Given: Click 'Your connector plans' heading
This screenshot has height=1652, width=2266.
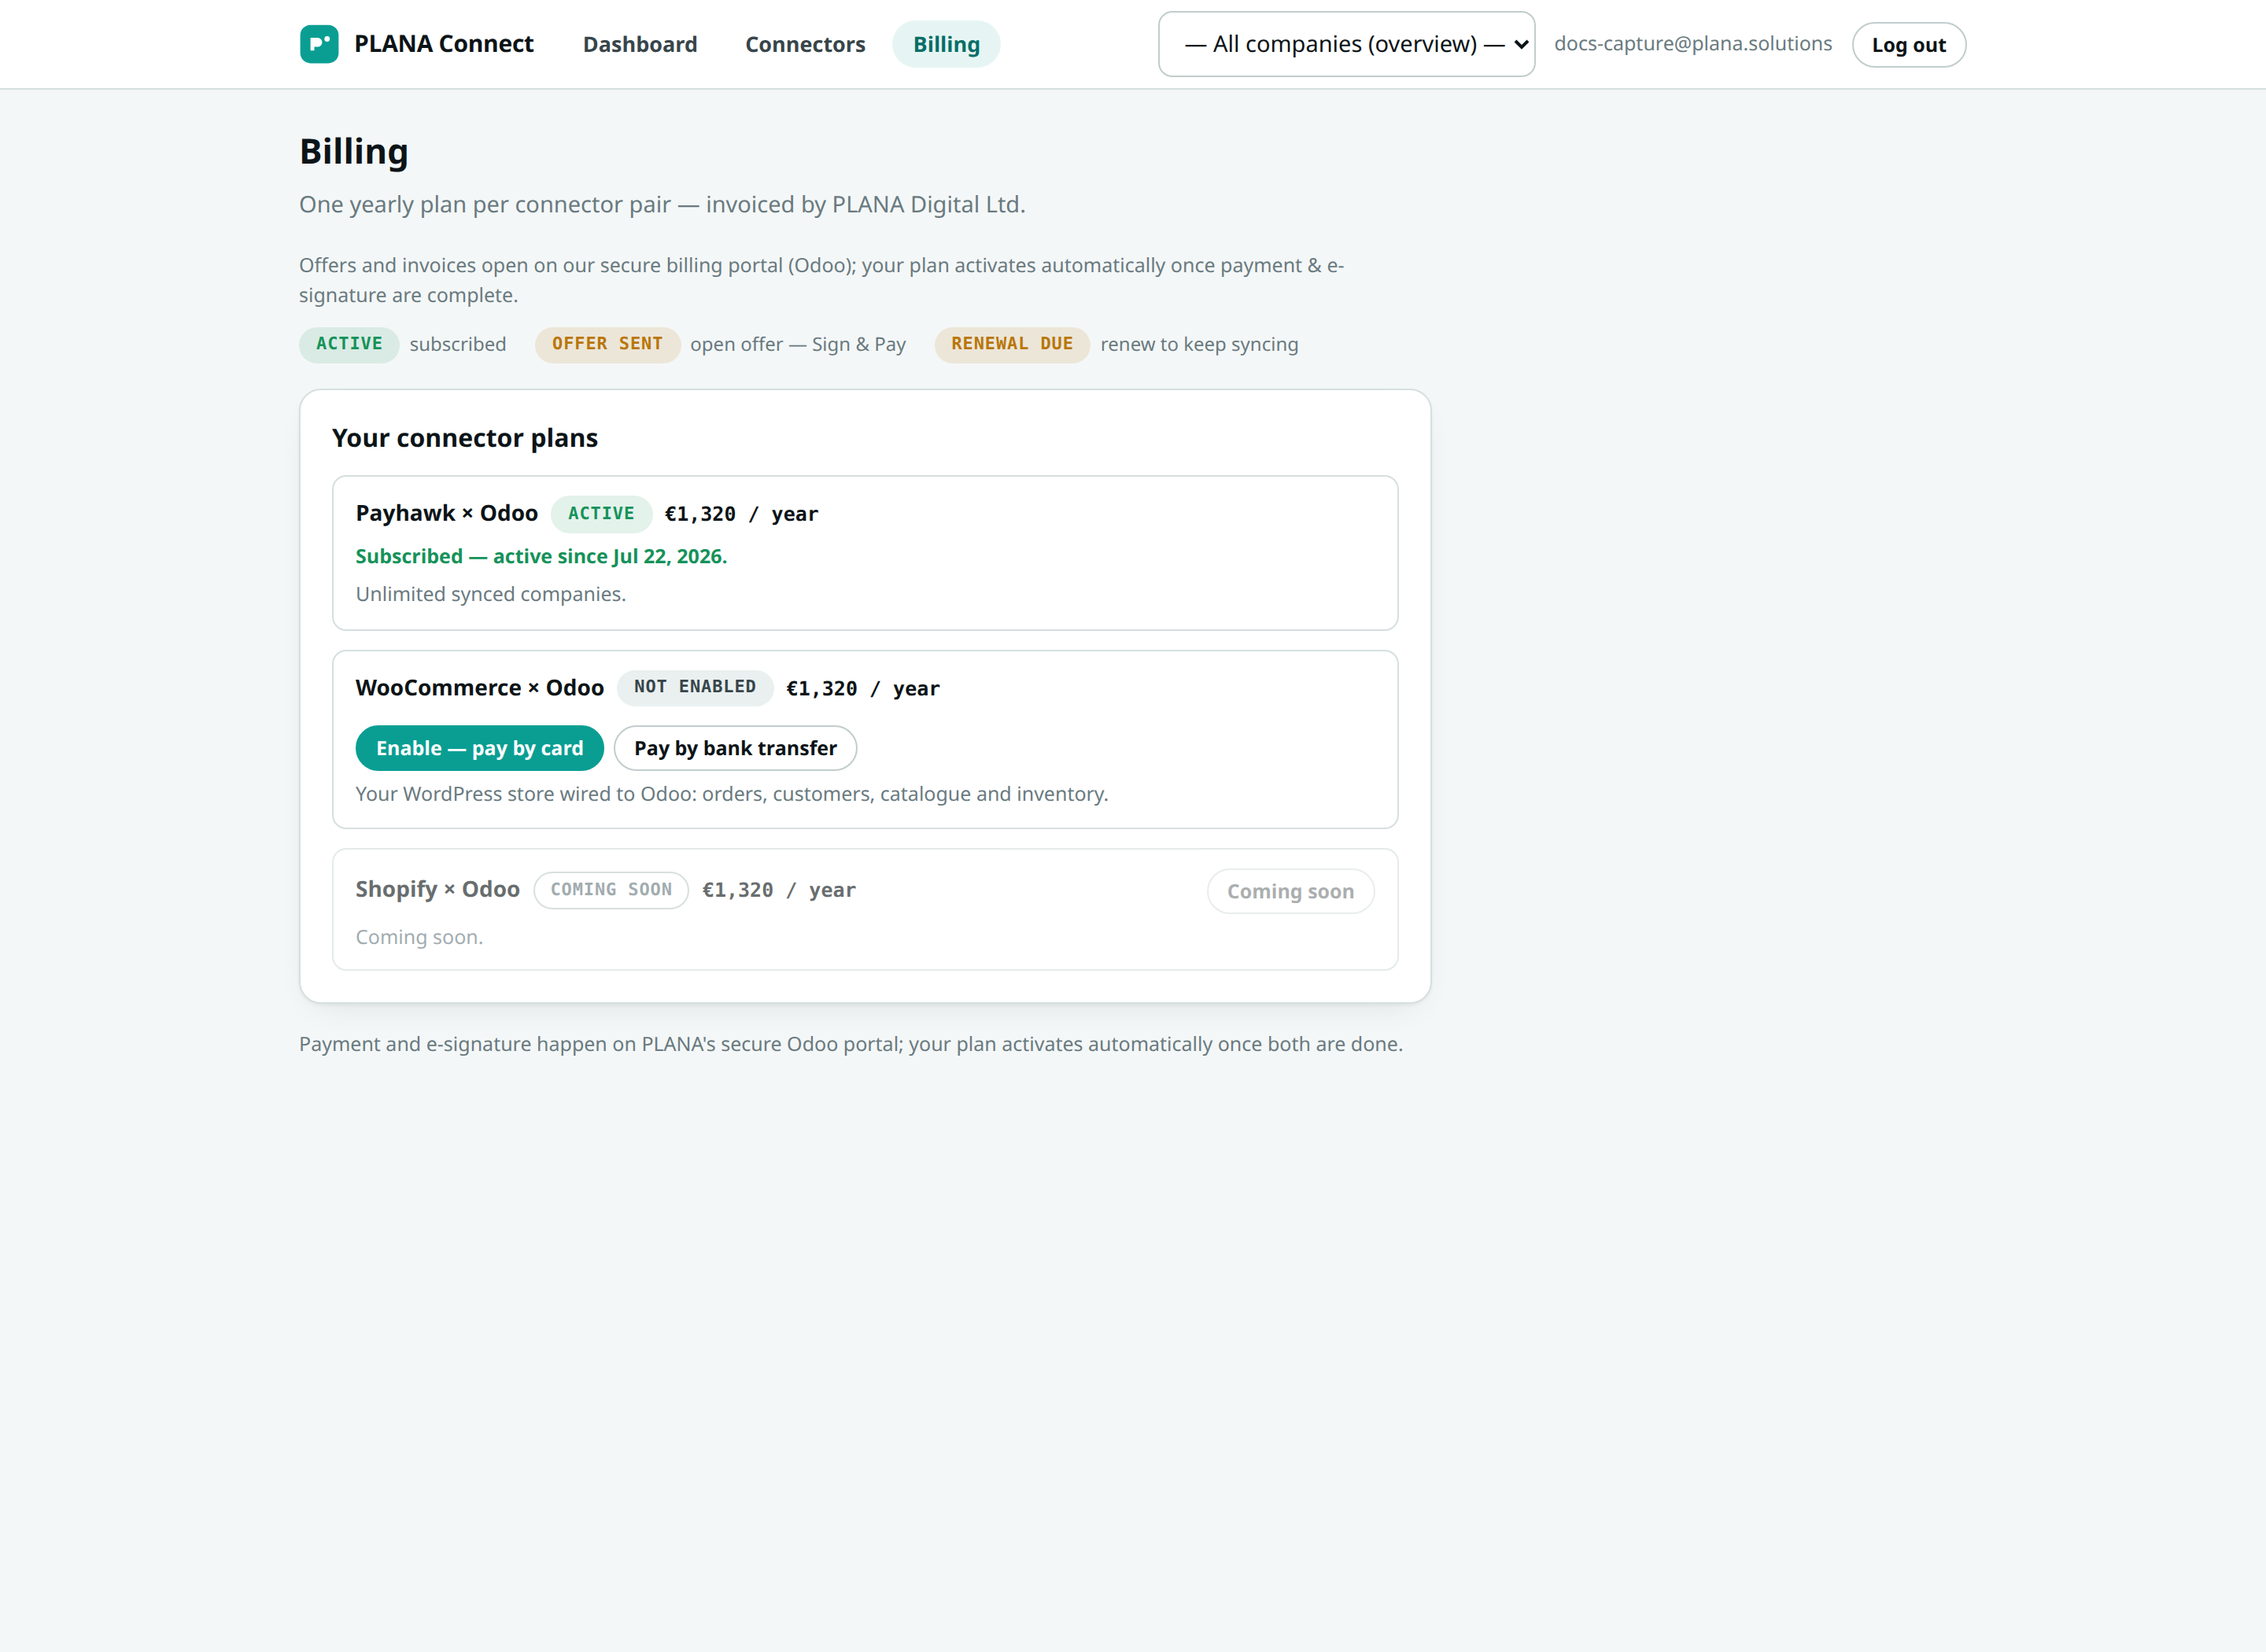Looking at the screenshot, I should pyautogui.click(x=464, y=438).
